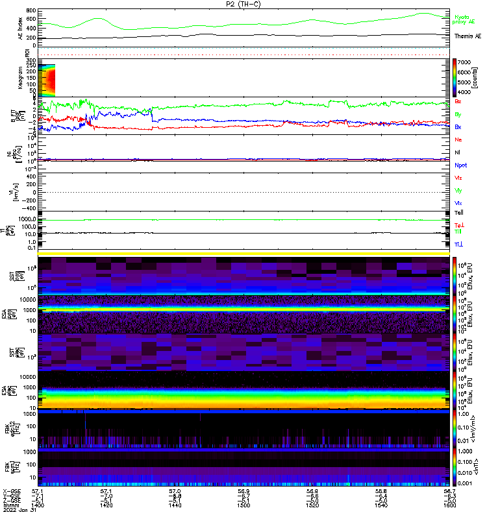Select the red Bz legend entry
The height and width of the screenshot is (519, 487).
pyautogui.click(x=458, y=102)
